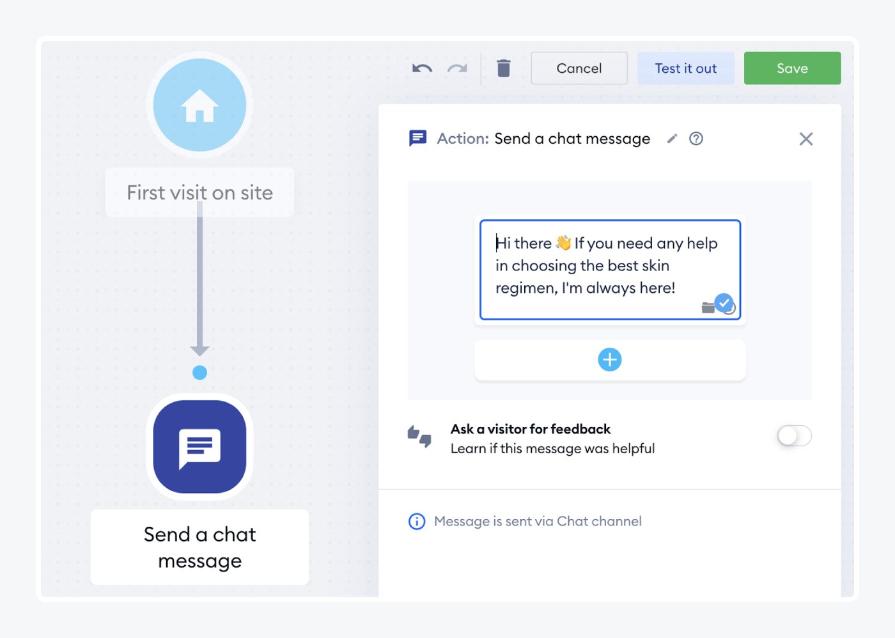Edit action name with pencil icon
Image resolution: width=895 pixels, height=638 pixels.
672,139
